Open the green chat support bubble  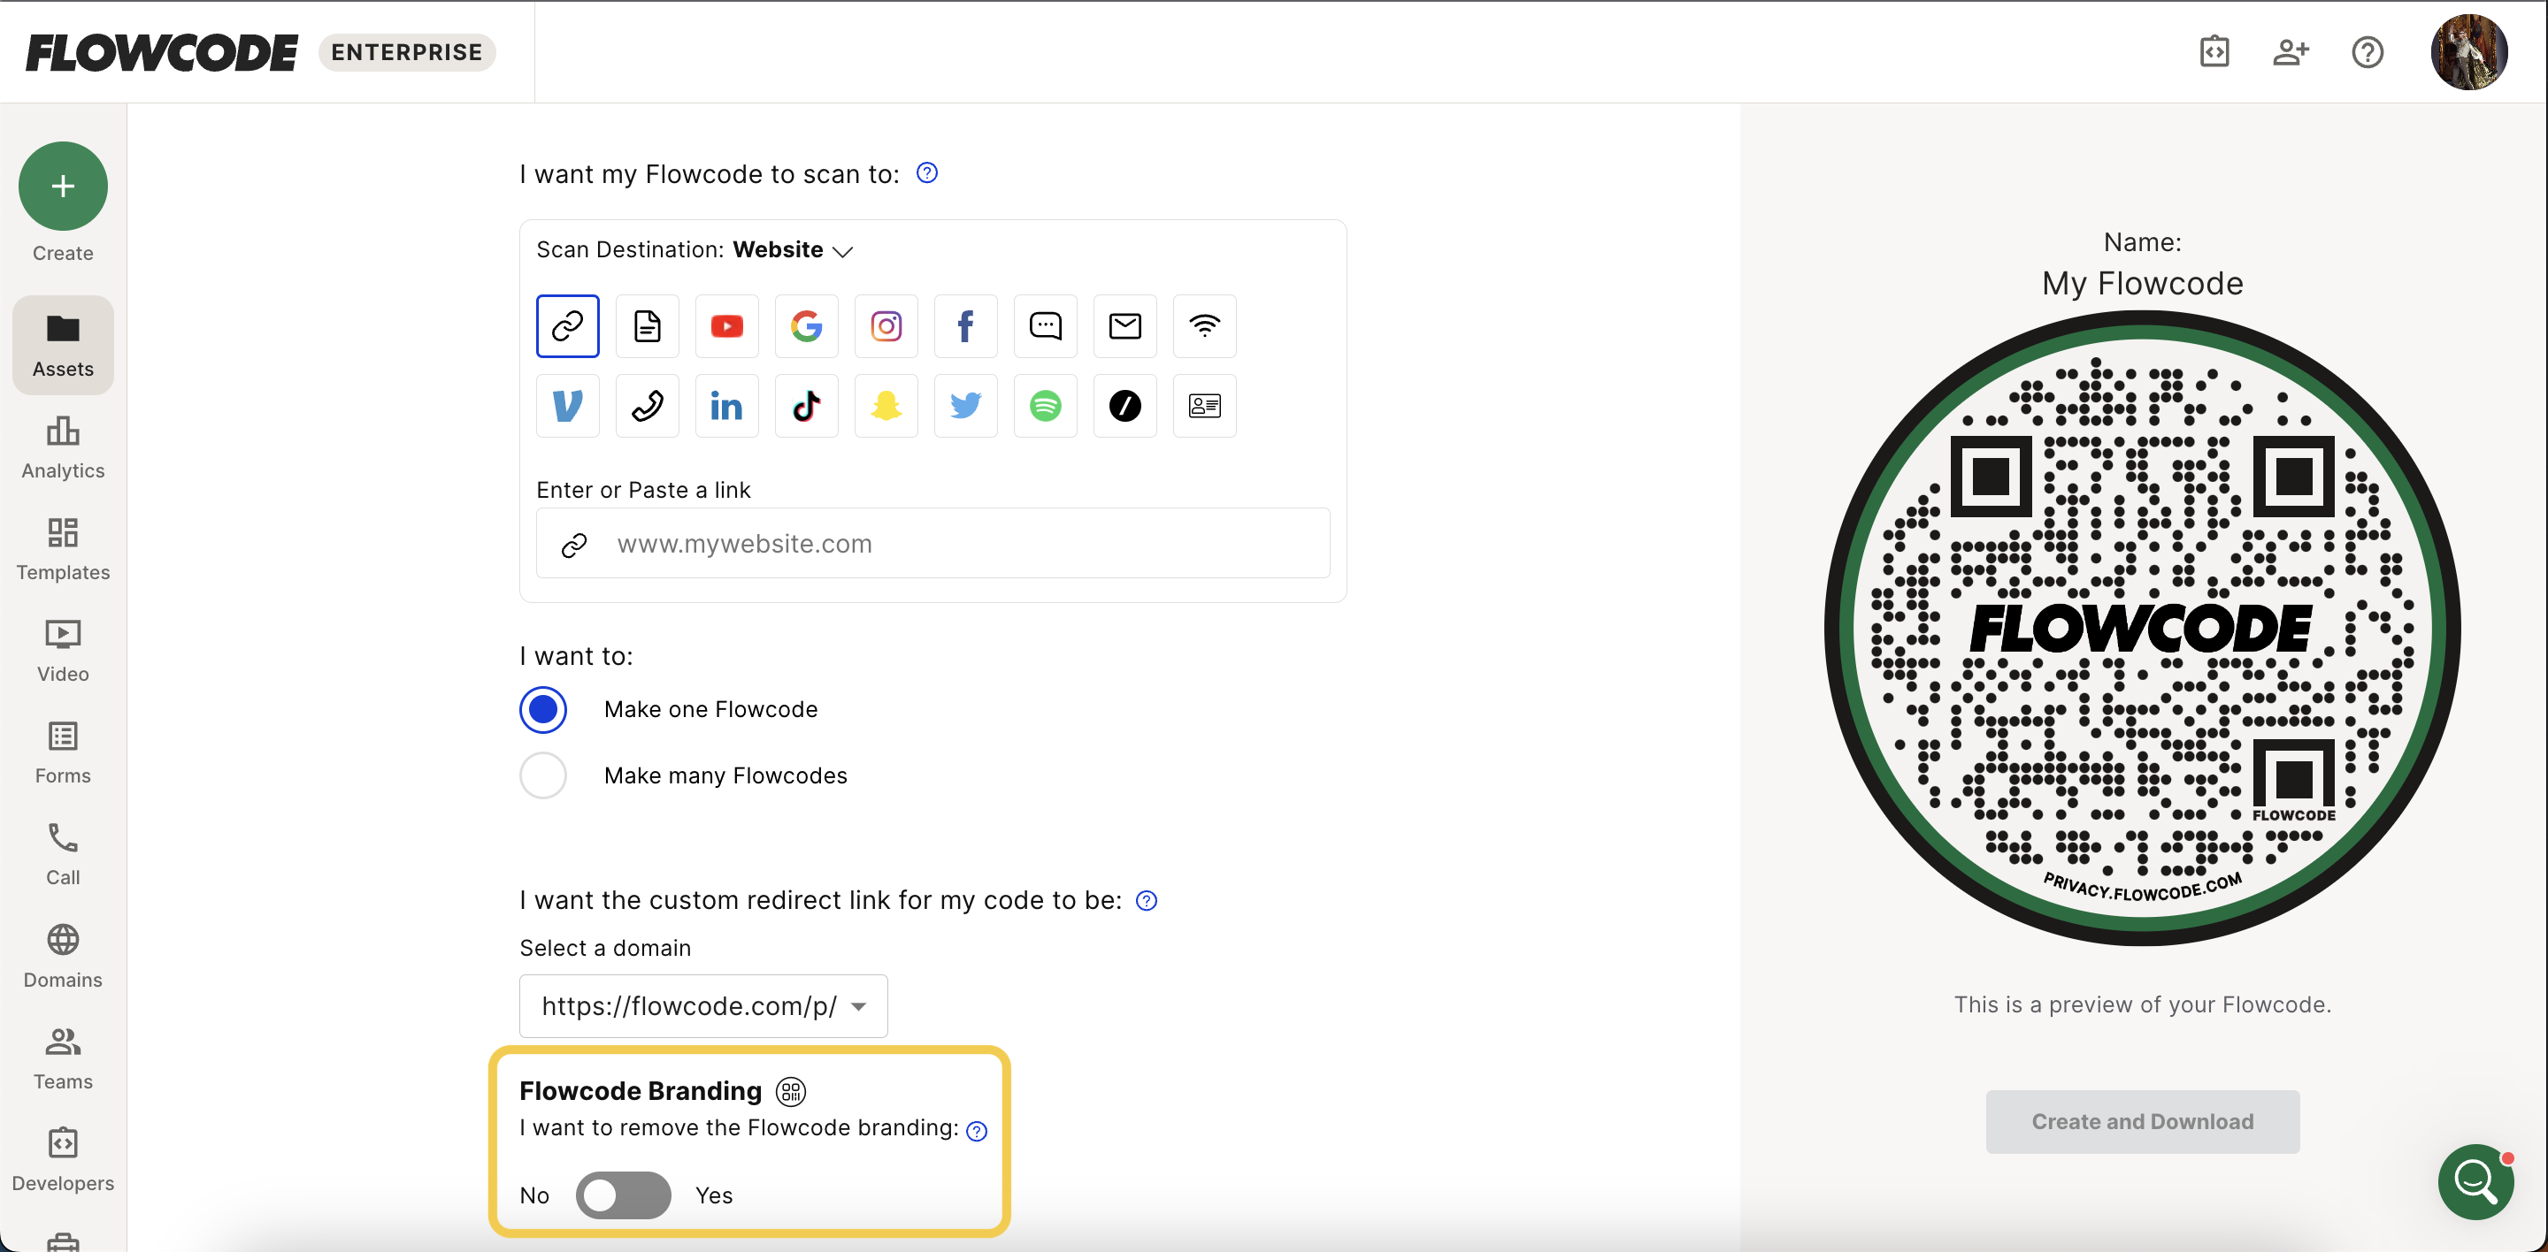coord(2475,1181)
